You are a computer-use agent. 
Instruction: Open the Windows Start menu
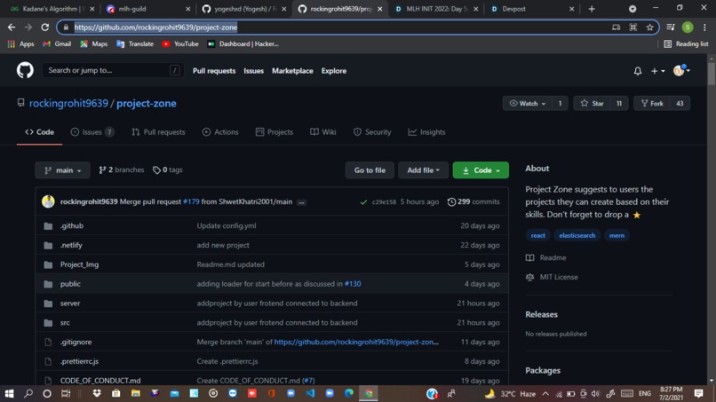tap(9, 393)
